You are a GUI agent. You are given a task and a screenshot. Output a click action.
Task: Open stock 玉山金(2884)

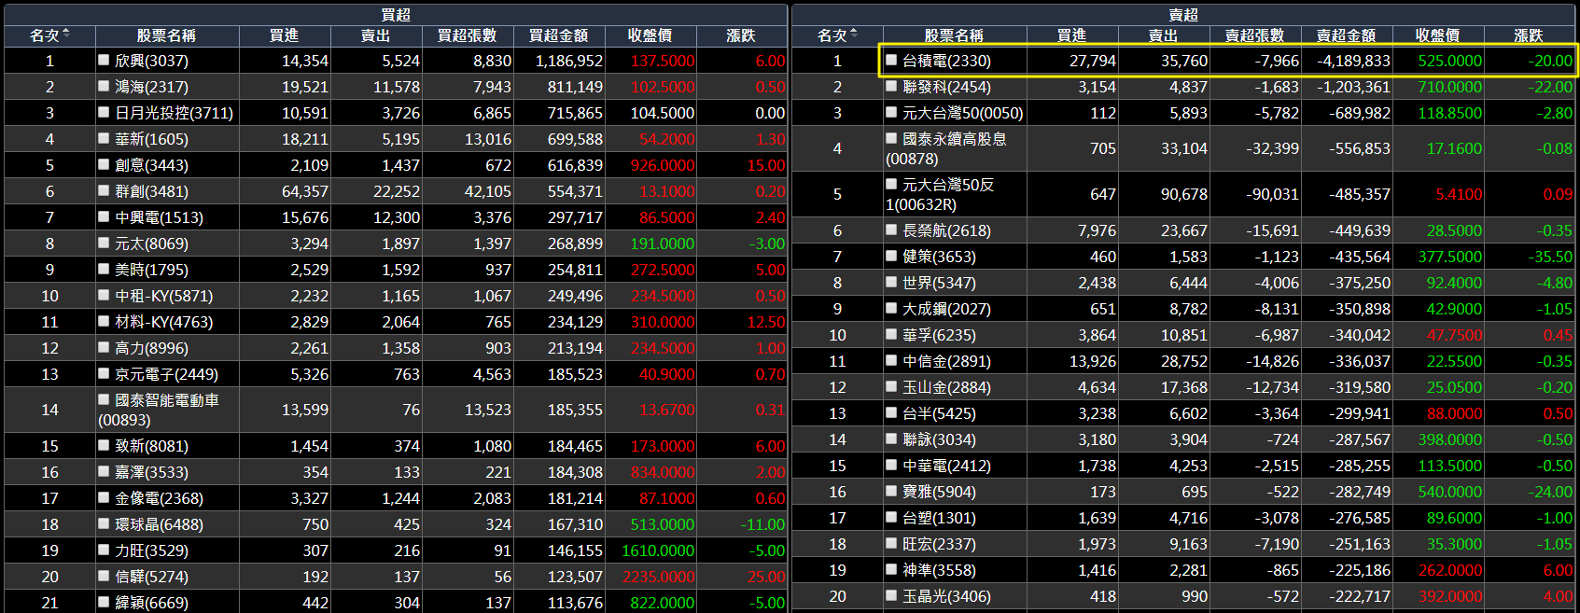(x=946, y=387)
